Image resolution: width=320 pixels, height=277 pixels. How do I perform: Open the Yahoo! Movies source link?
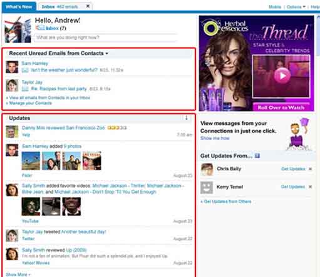(36, 263)
